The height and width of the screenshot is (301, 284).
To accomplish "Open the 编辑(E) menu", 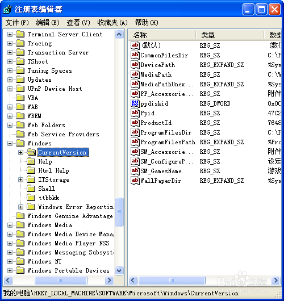I will click(x=48, y=23).
